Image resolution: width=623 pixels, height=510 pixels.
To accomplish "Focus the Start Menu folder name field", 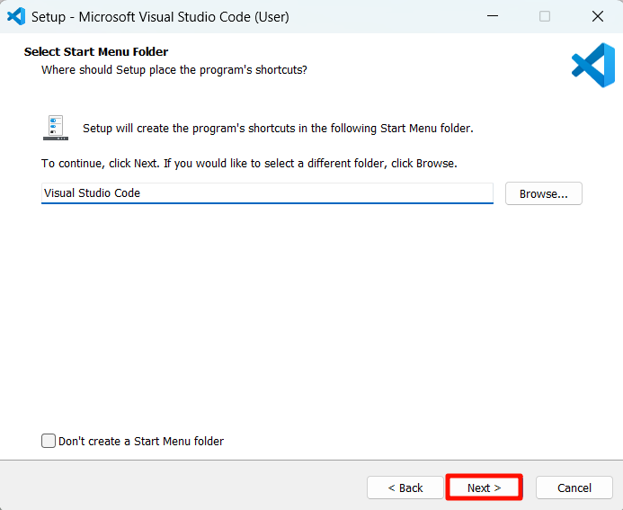I will click(x=267, y=193).
